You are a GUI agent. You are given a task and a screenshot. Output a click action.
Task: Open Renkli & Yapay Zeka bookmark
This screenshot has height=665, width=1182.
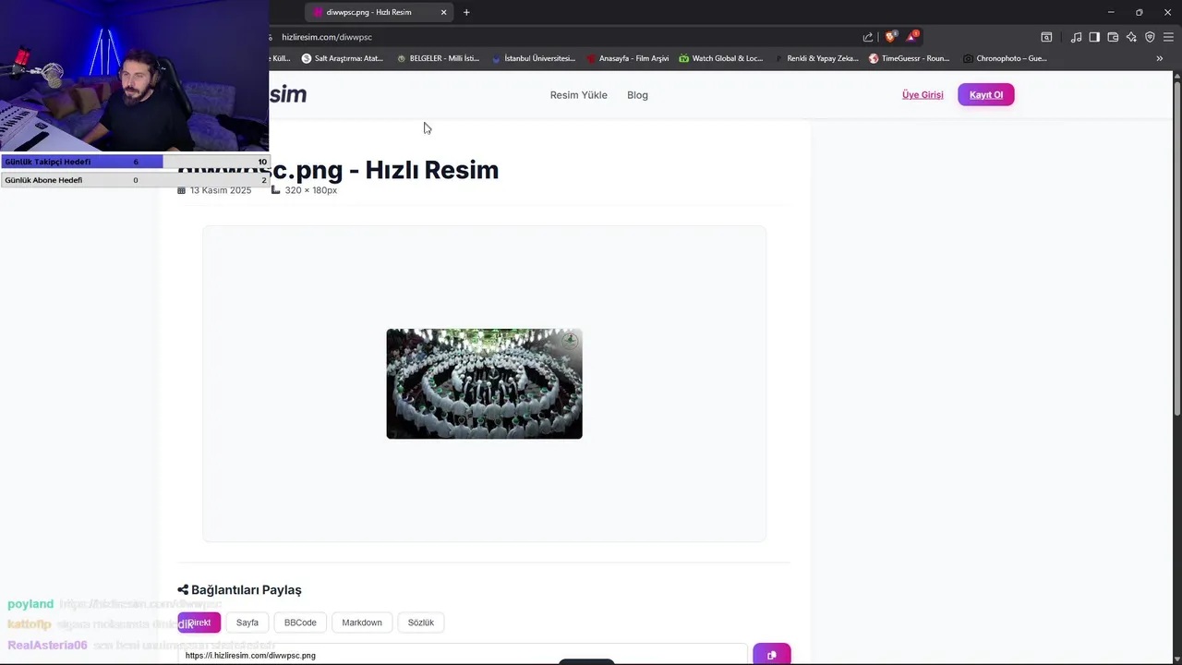pos(816,58)
